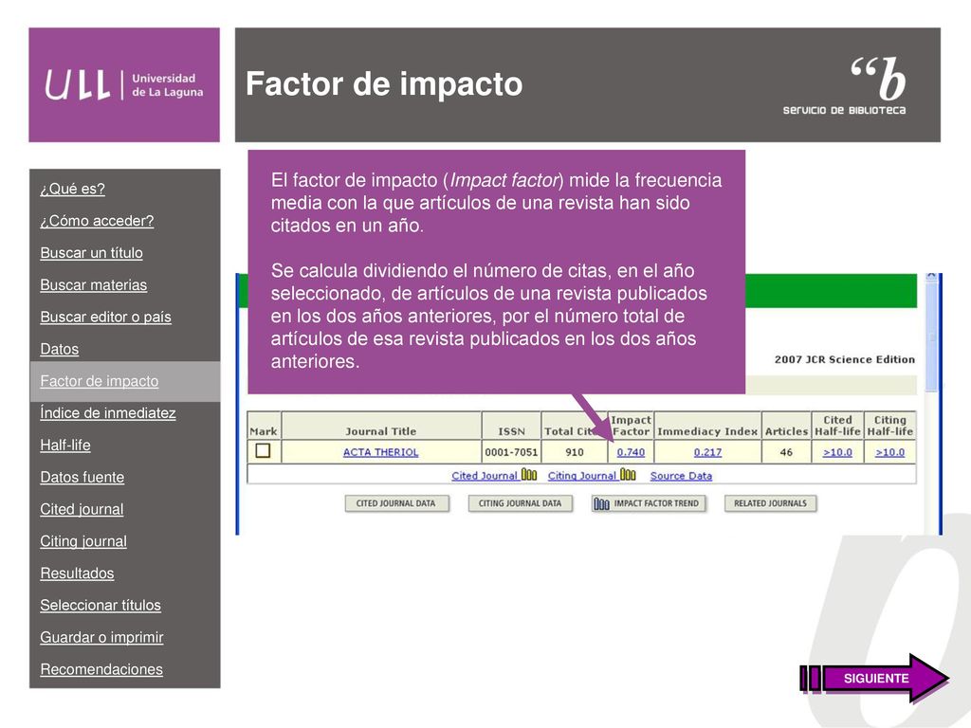
Task: Click CITED JOURNAL DATA button
Action: (x=395, y=503)
